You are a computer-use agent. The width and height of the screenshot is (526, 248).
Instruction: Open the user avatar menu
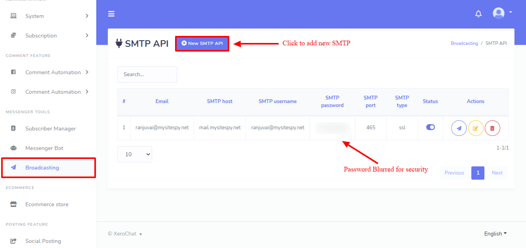click(x=499, y=13)
